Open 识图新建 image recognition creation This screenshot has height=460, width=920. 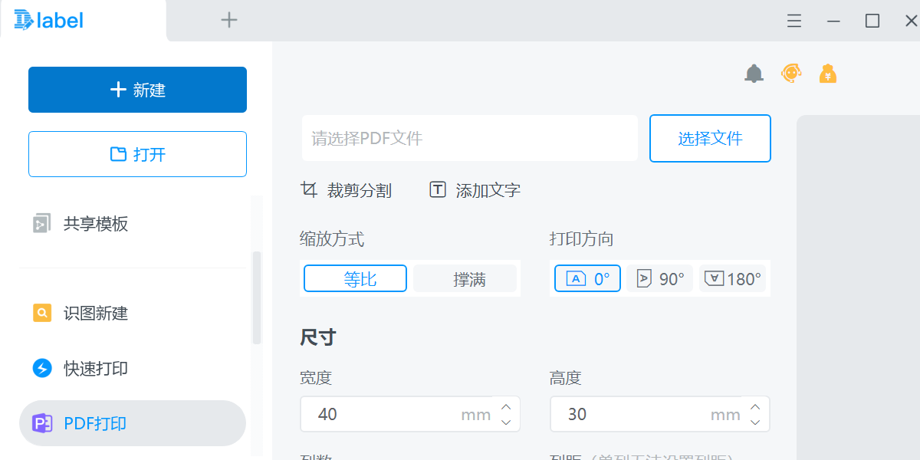[92, 313]
